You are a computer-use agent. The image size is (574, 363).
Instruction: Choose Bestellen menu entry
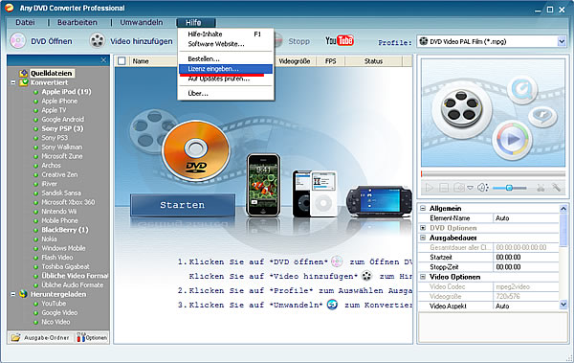click(x=226, y=58)
